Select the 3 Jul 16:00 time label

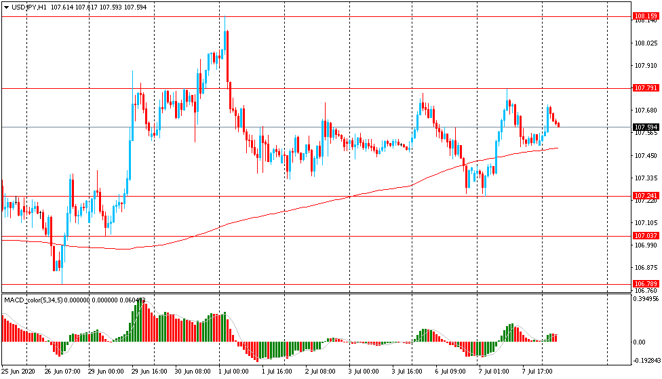(407, 372)
